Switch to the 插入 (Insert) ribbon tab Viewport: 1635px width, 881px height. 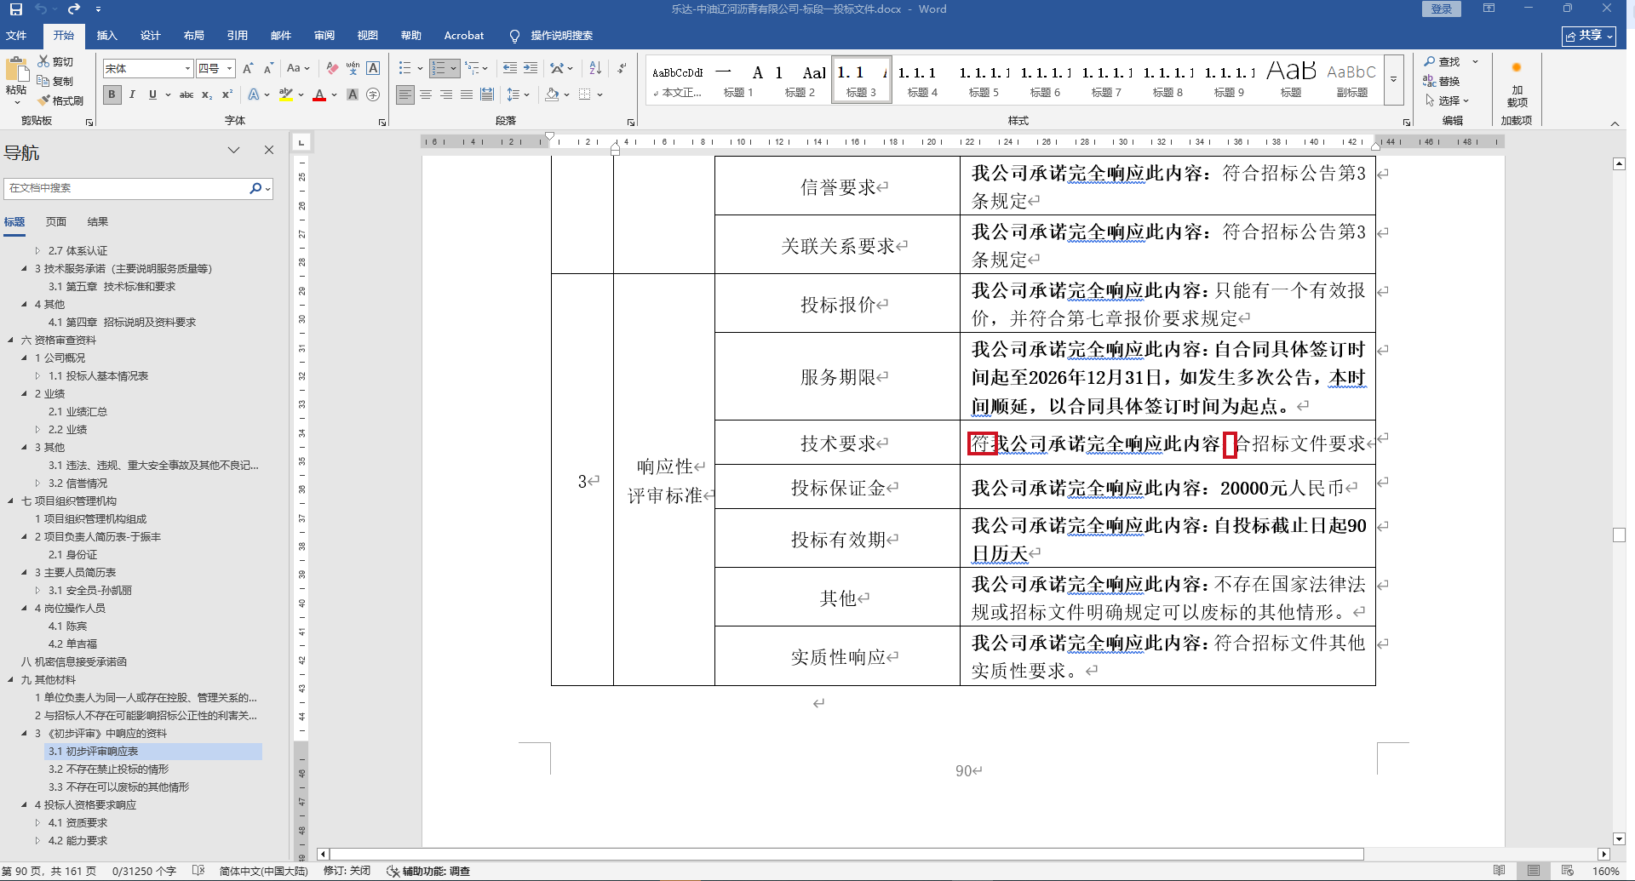point(106,36)
